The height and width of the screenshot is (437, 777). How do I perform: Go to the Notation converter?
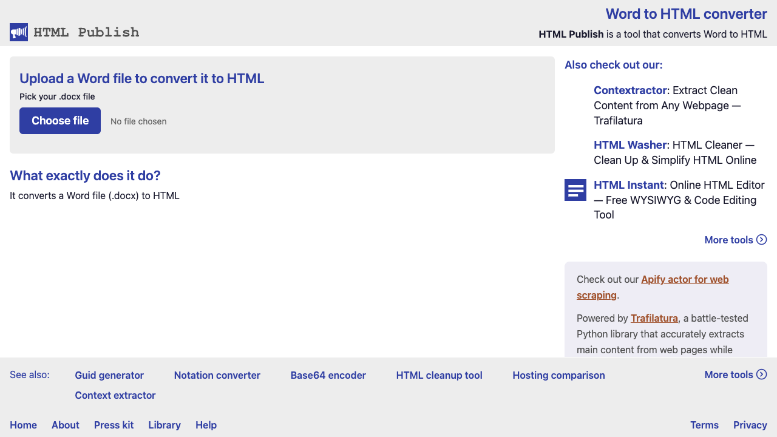[217, 375]
